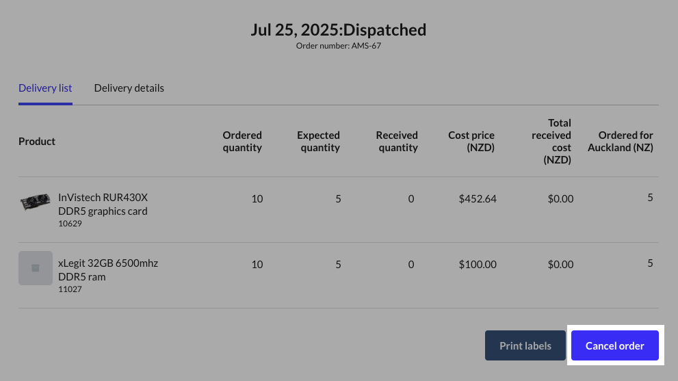This screenshot has width=678, height=381.
Task: Switch to the Delivery details tab
Action: coord(129,88)
